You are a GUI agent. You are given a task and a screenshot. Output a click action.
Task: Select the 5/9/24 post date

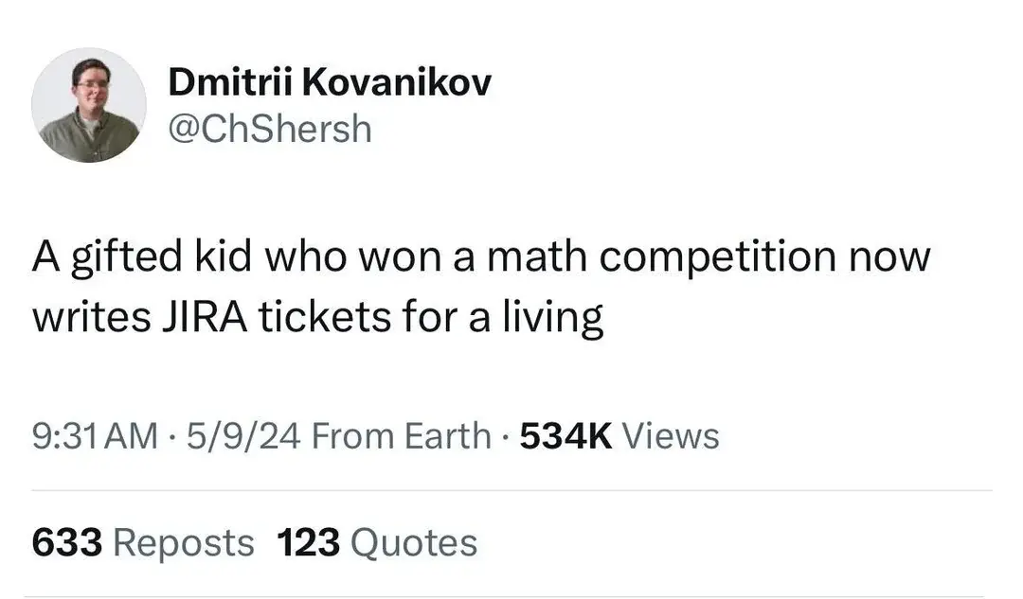point(243,436)
